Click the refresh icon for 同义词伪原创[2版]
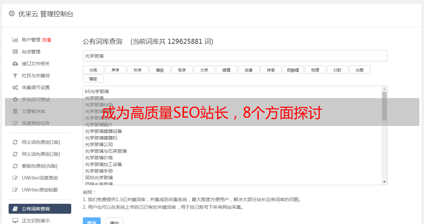 (15, 154)
